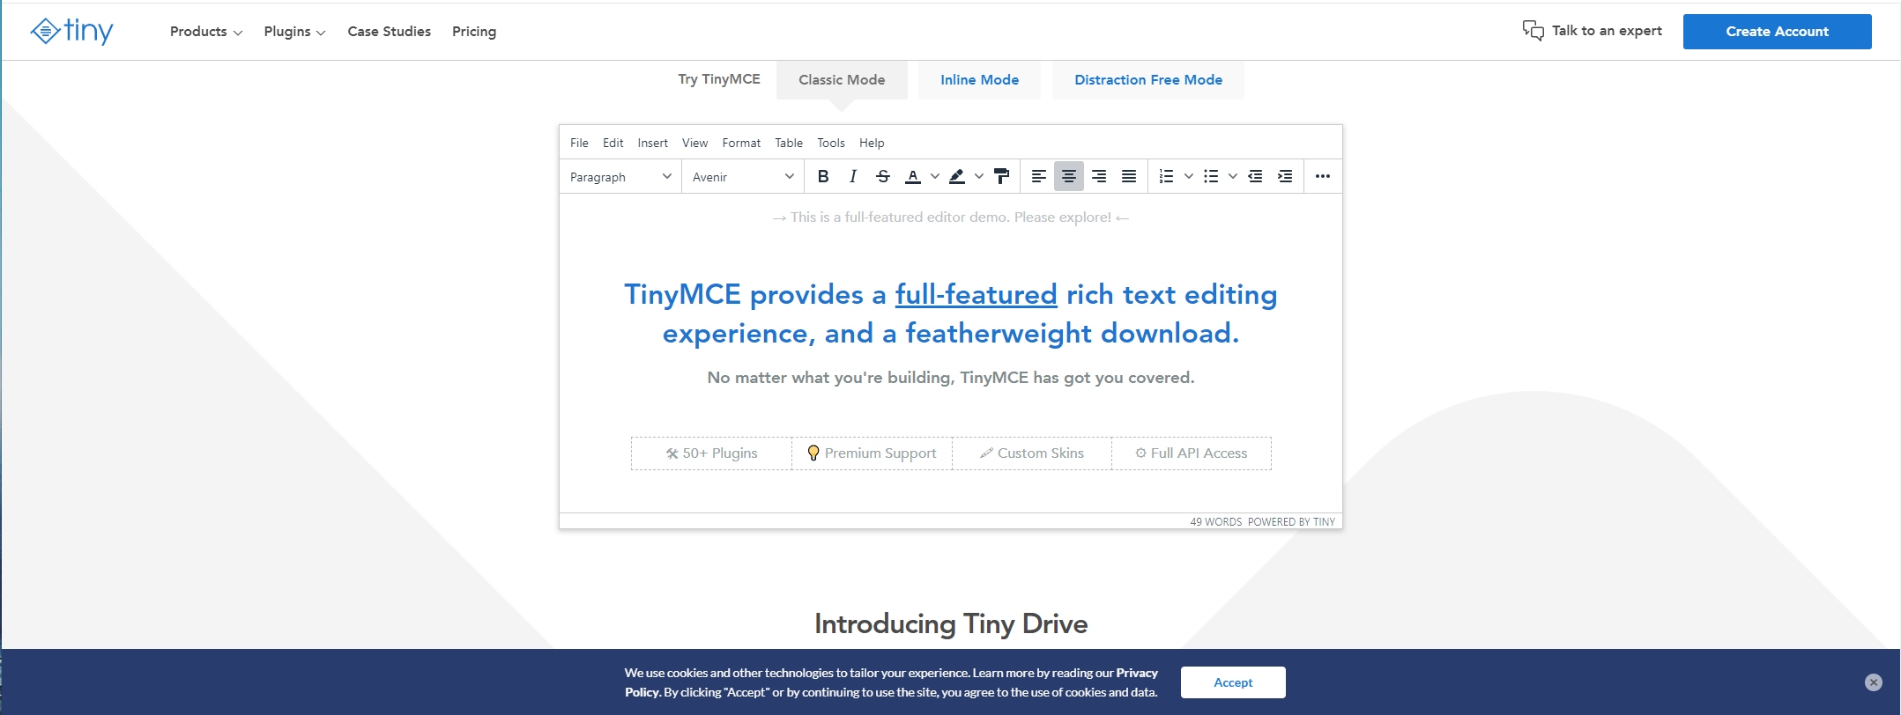This screenshot has width=1901, height=715.
Task: Expand the Products navigation dropdown
Action: pyautogui.click(x=206, y=32)
